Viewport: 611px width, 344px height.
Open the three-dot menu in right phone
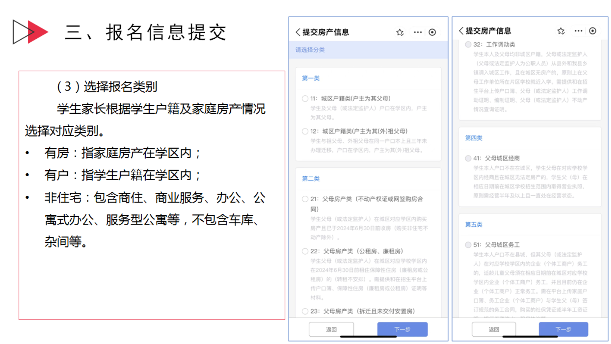pos(578,31)
